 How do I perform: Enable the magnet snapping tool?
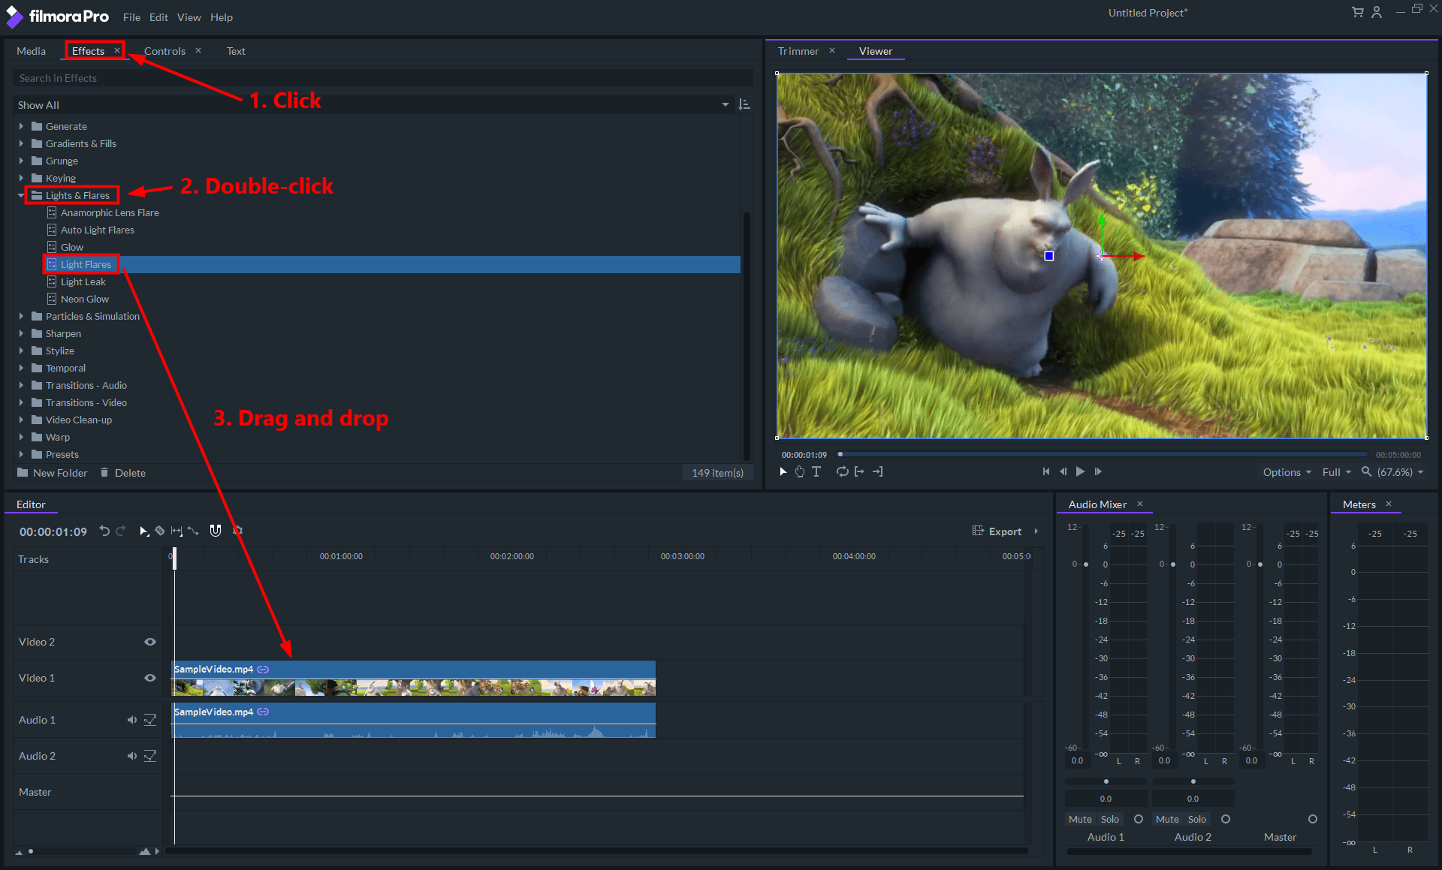click(x=216, y=531)
